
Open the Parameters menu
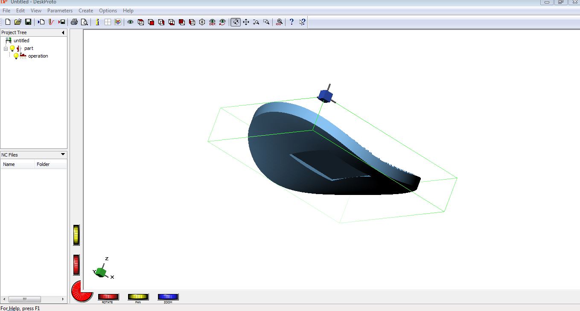tap(60, 11)
